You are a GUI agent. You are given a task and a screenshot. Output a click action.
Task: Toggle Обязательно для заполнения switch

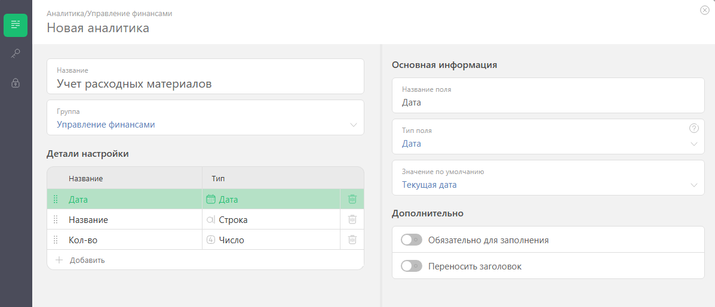click(412, 240)
